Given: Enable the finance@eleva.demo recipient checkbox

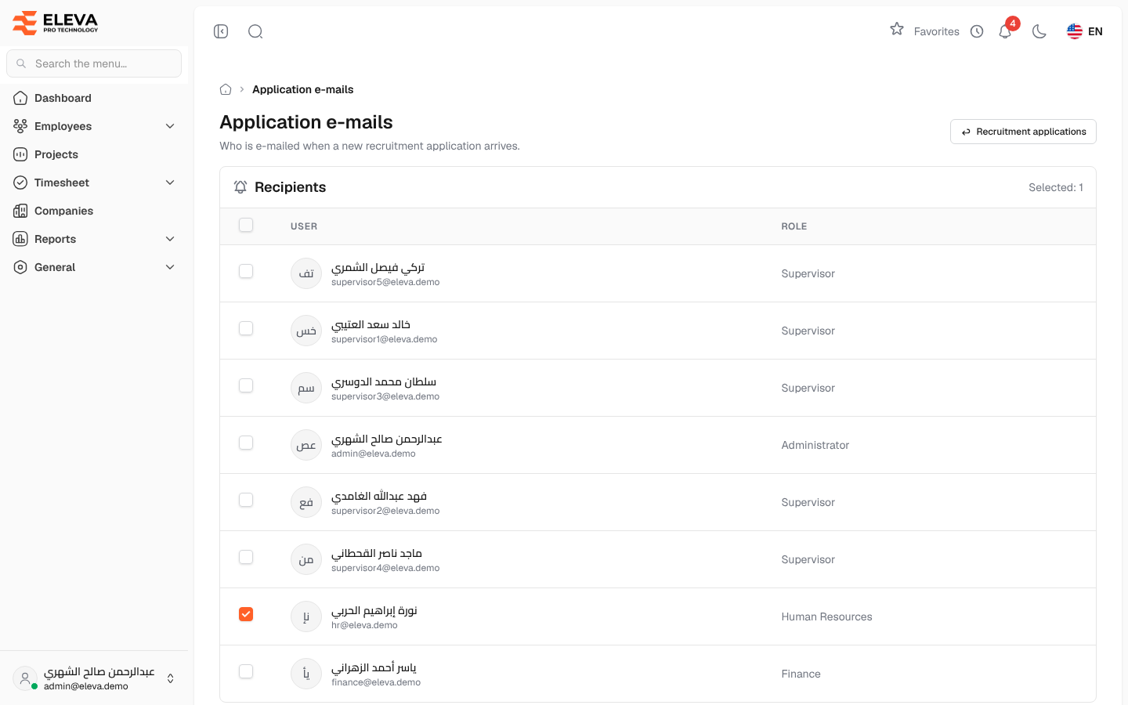Looking at the screenshot, I should coord(246,671).
